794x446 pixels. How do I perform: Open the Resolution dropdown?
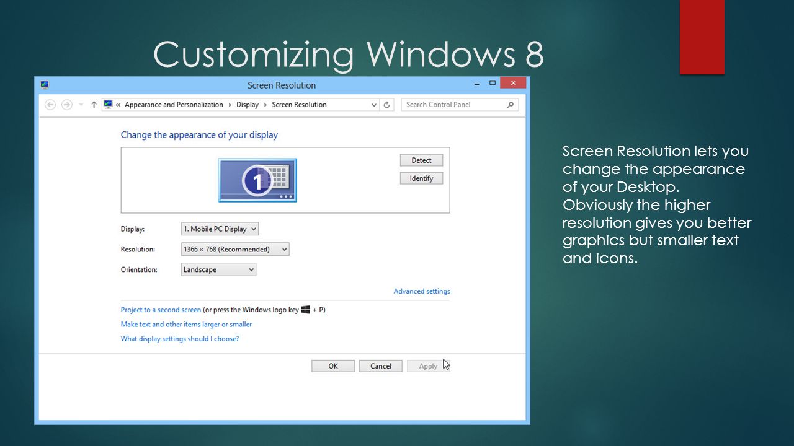click(235, 249)
